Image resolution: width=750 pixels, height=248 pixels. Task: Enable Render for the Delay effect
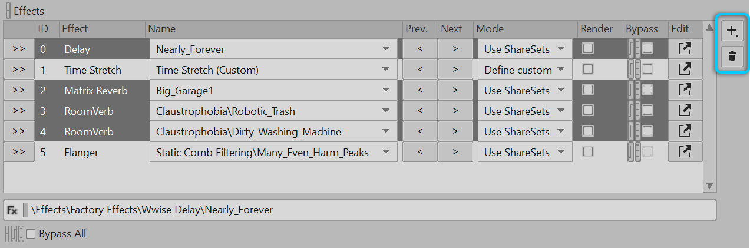click(x=587, y=49)
